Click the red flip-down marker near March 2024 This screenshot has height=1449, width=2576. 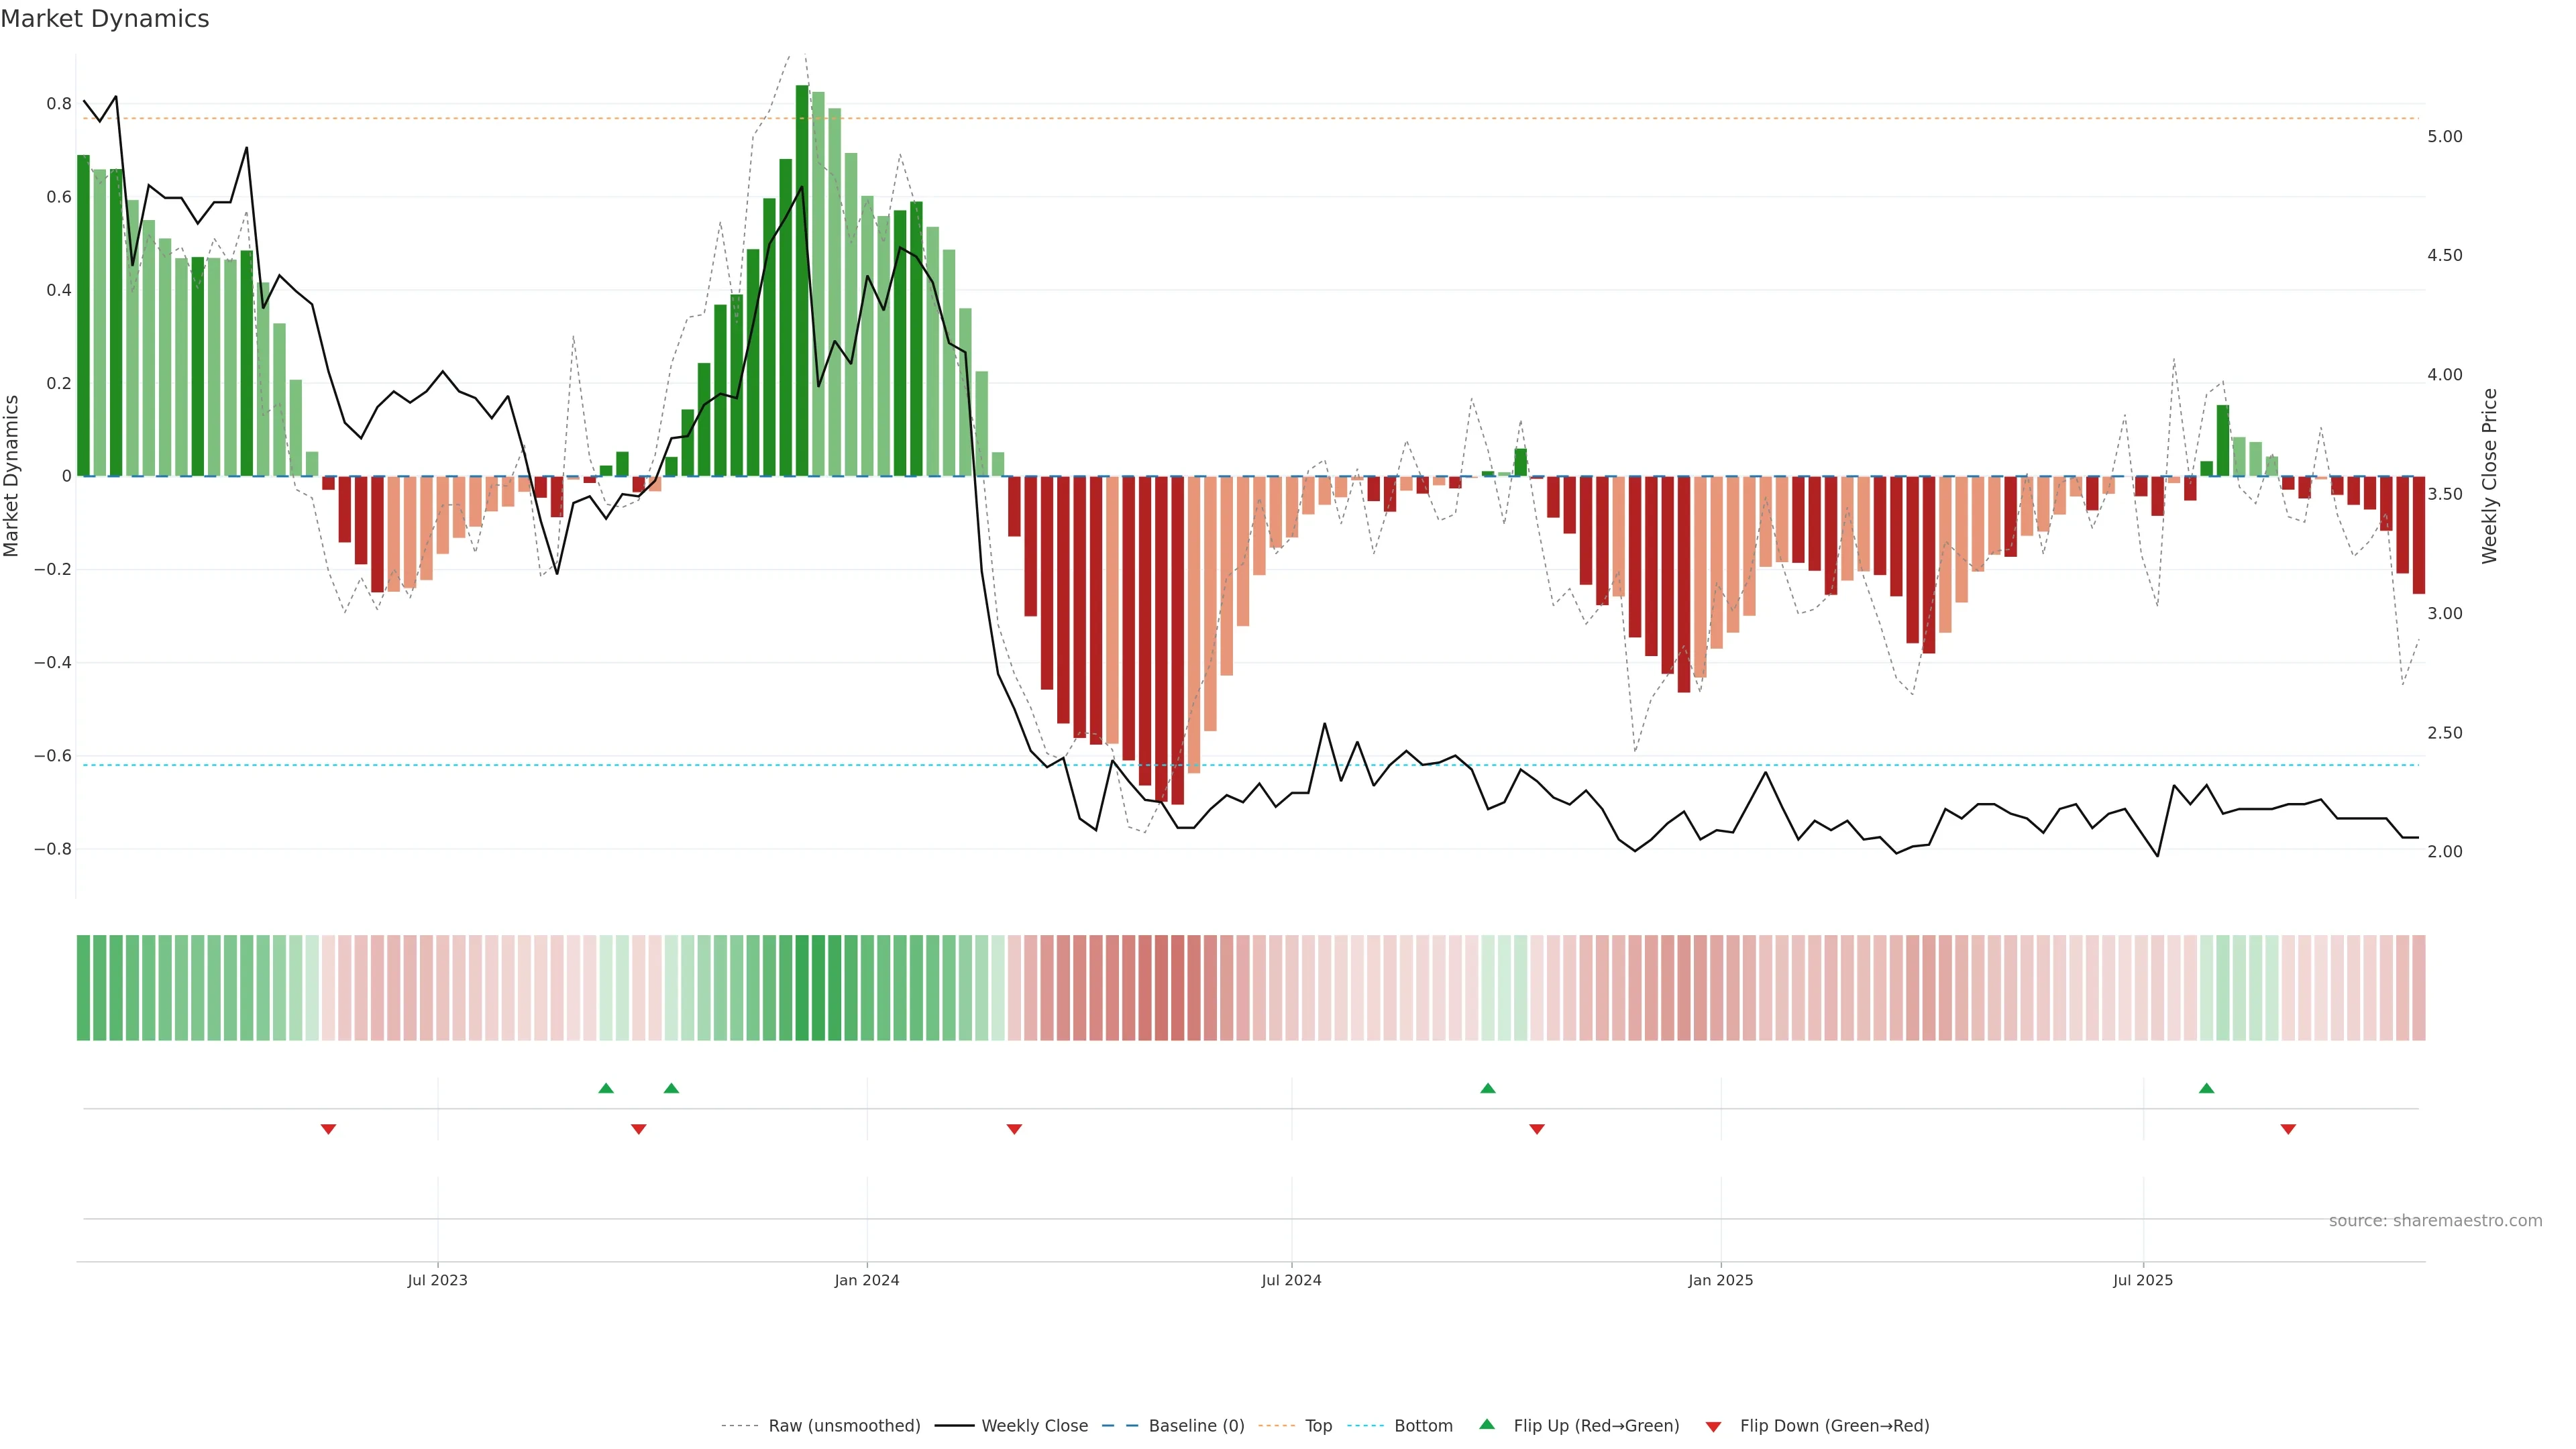tap(1014, 1129)
